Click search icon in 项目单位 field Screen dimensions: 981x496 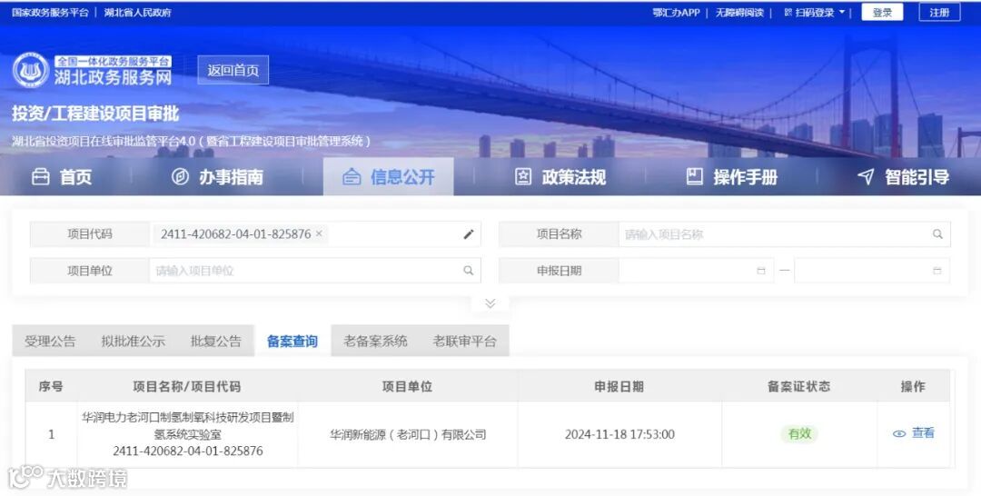tap(468, 270)
